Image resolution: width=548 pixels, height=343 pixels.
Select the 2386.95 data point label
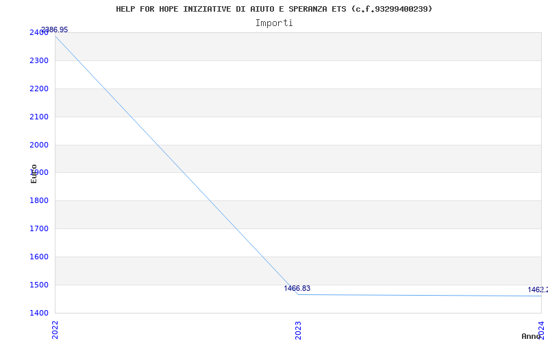point(55,29)
